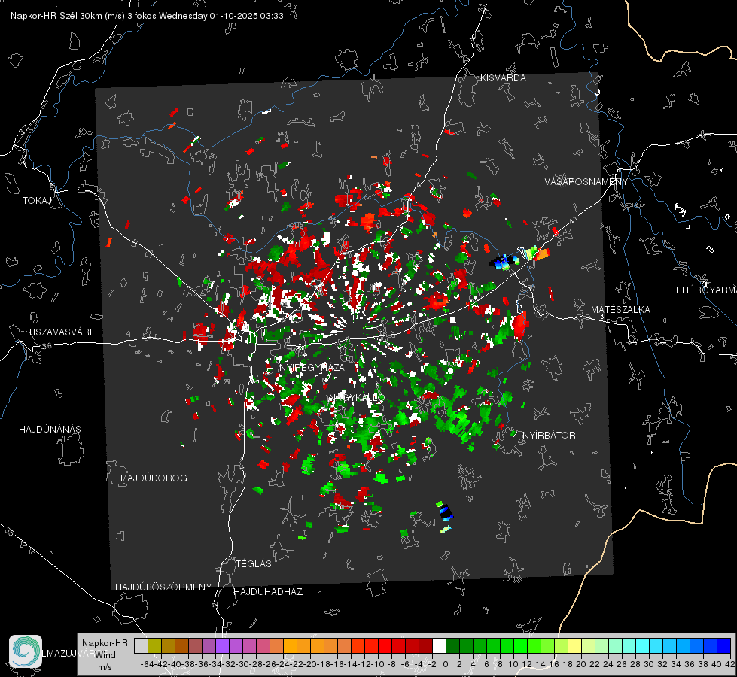Image resolution: width=737 pixels, height=677 pixels.
Task: Click the TÉGLÁS label
Action: tap(254, 564)
